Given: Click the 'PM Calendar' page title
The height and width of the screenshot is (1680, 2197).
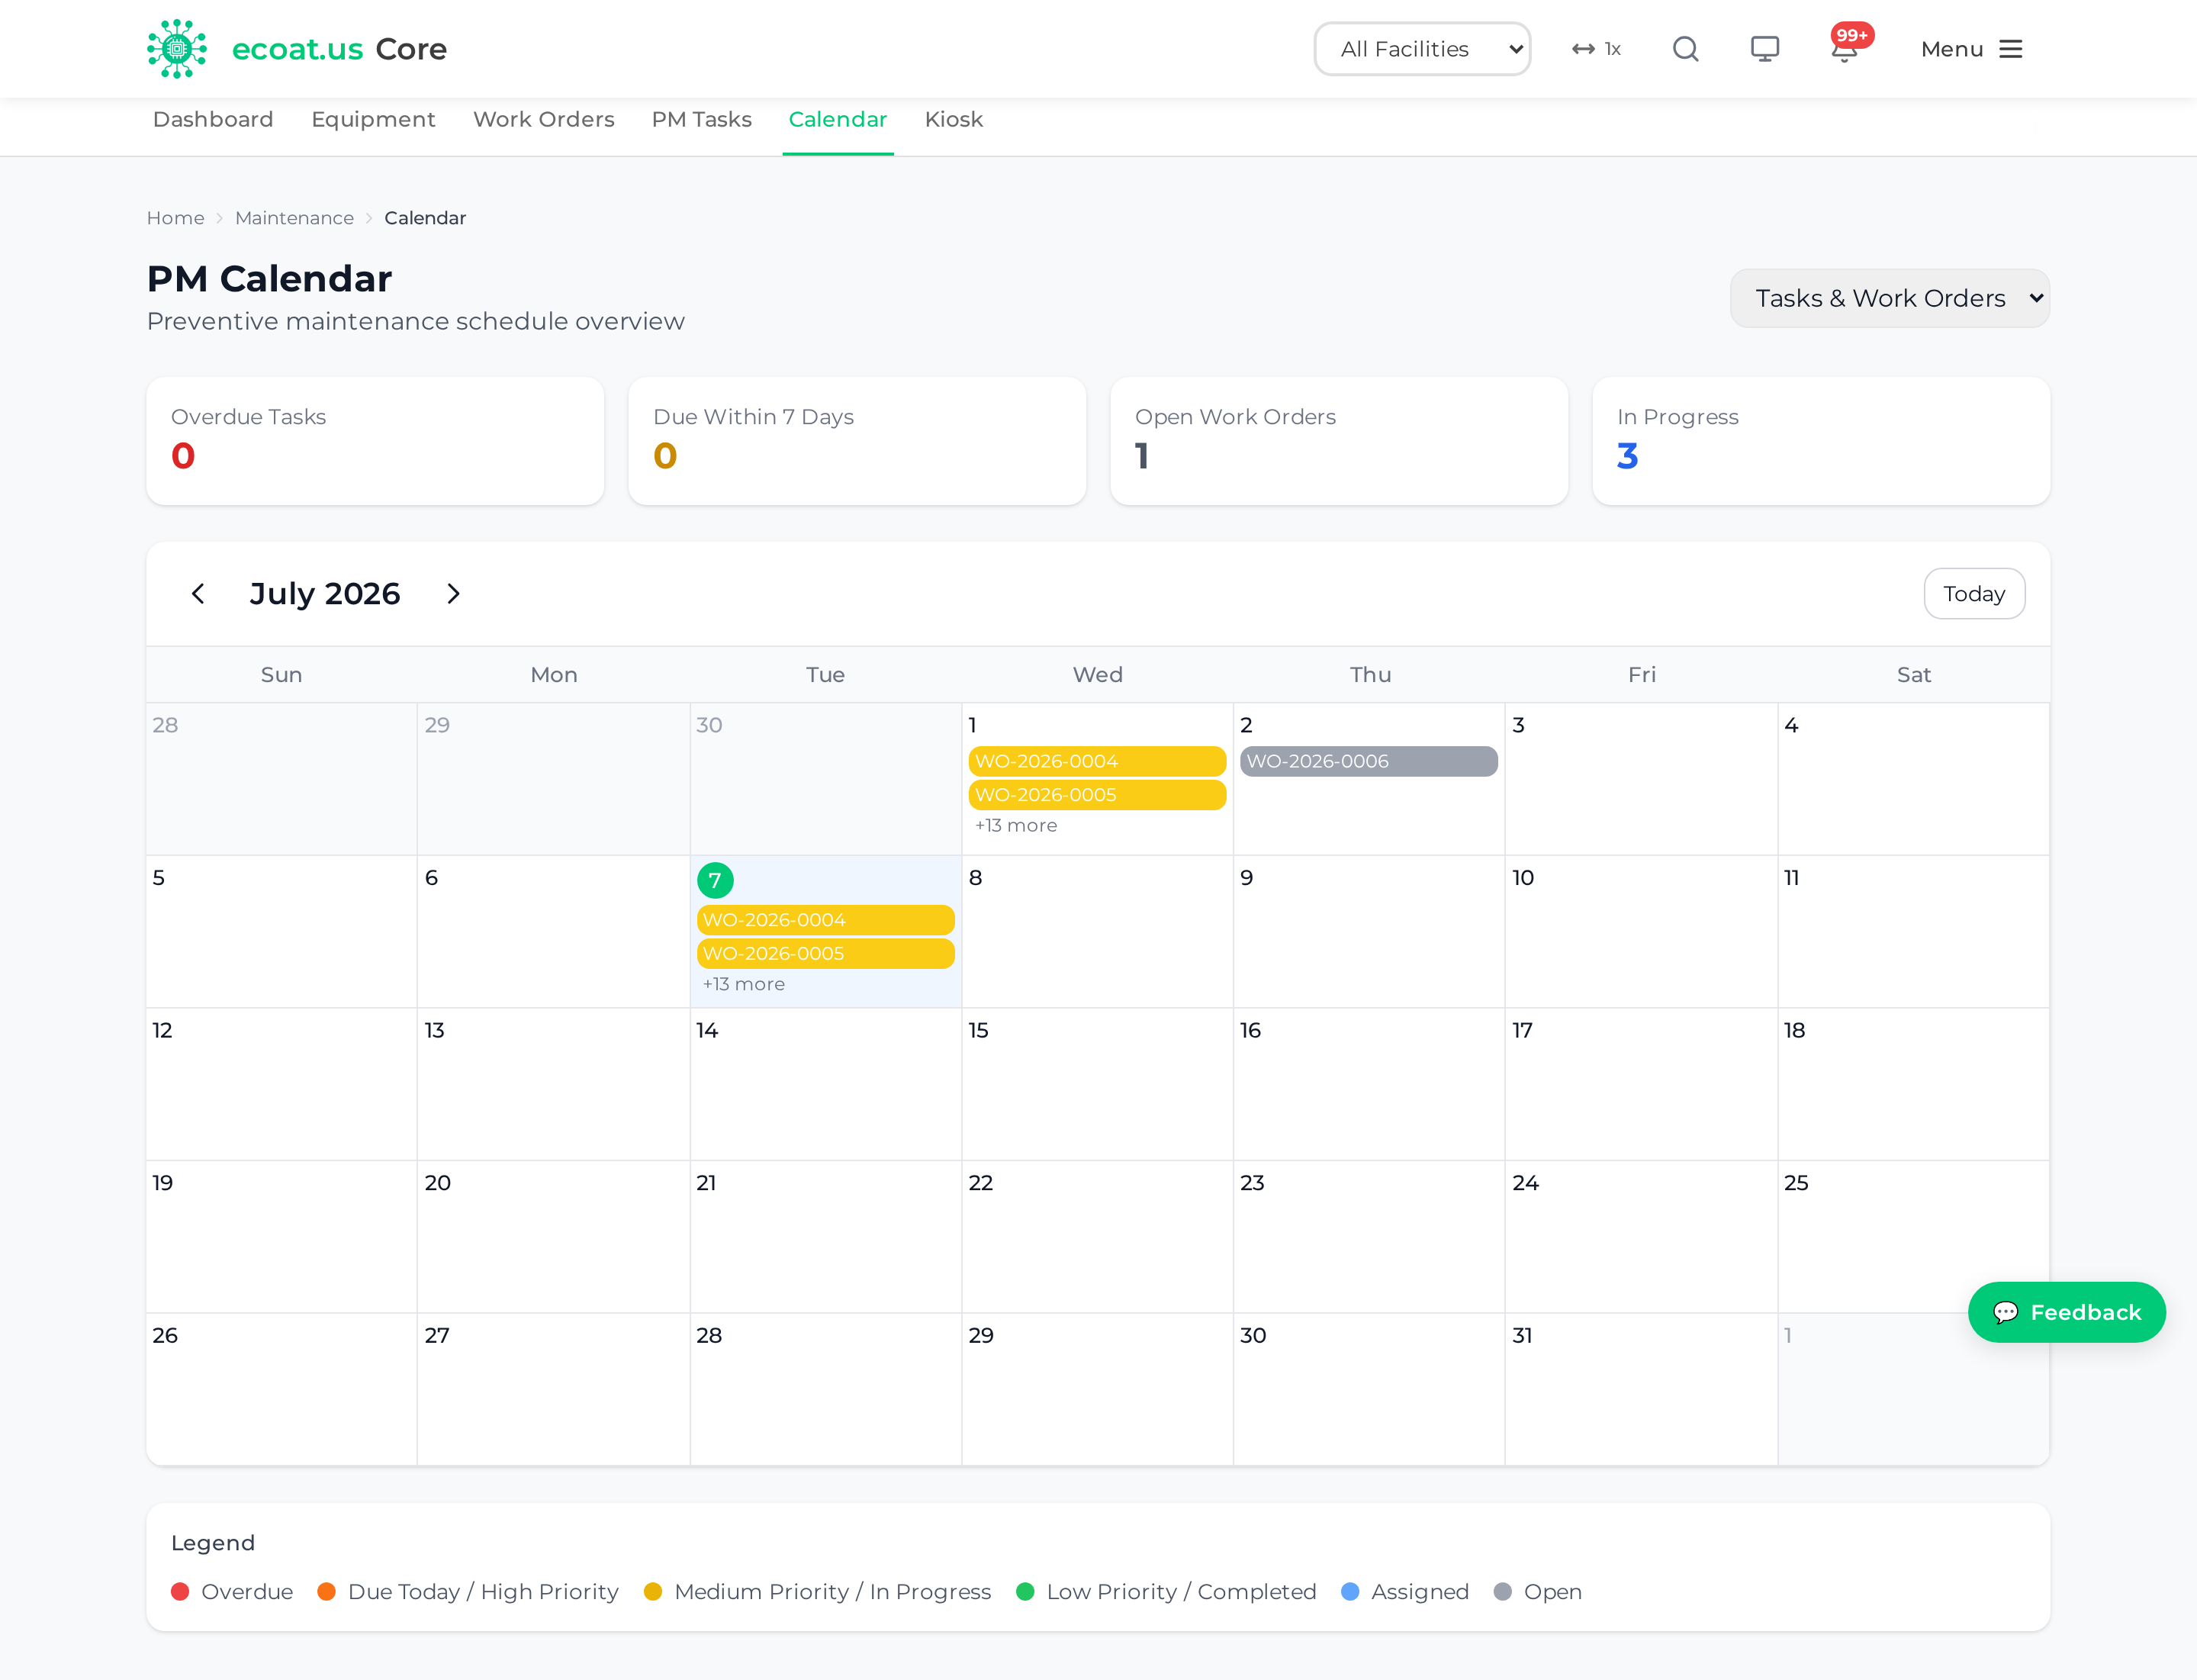Looking at the screenshot, I should [x=269, y=279].
